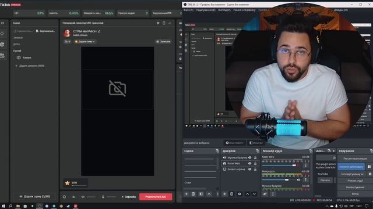Image resolution: width=373 pixels, height=209 pixels.
Task: Open the Довідка menu in OBS
Action: pyautogui.click(x=340, y=10)
